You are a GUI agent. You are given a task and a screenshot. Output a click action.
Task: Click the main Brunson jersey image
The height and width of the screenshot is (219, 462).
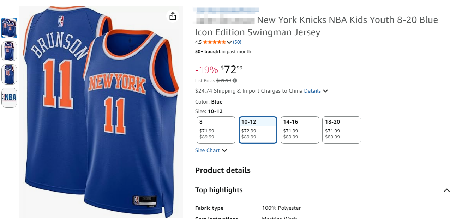tap(101, 113)
